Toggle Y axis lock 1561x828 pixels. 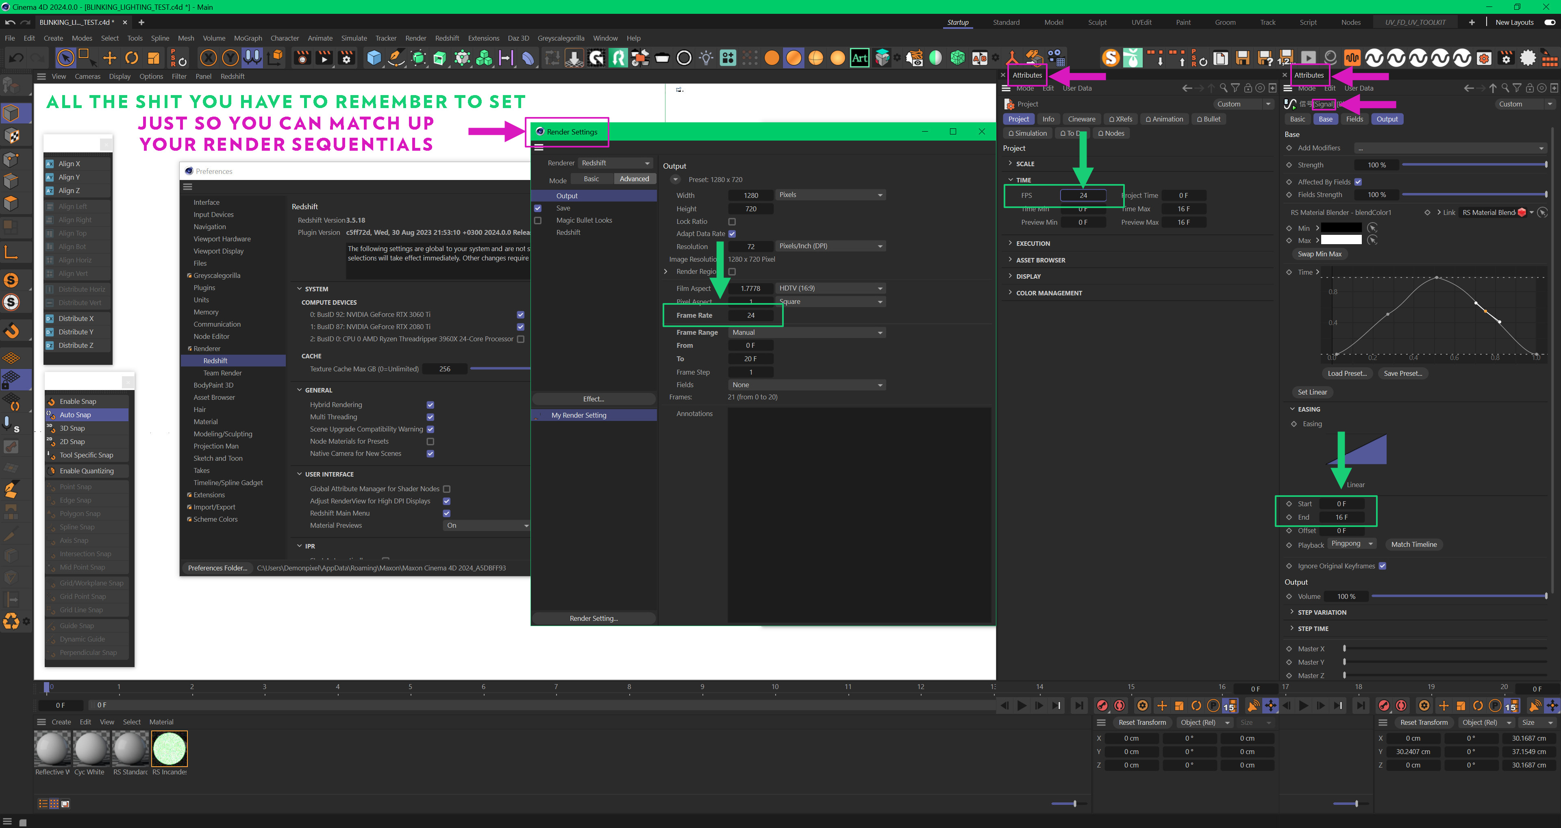coord(230,58)
